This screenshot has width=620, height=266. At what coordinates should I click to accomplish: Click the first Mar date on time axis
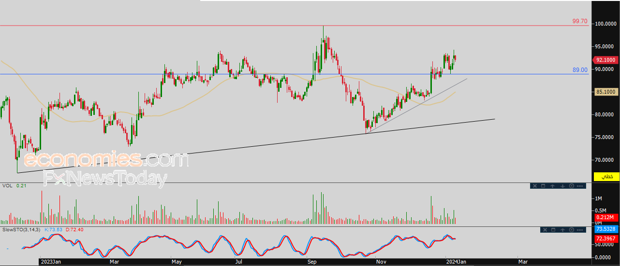[x=114, y=262]
